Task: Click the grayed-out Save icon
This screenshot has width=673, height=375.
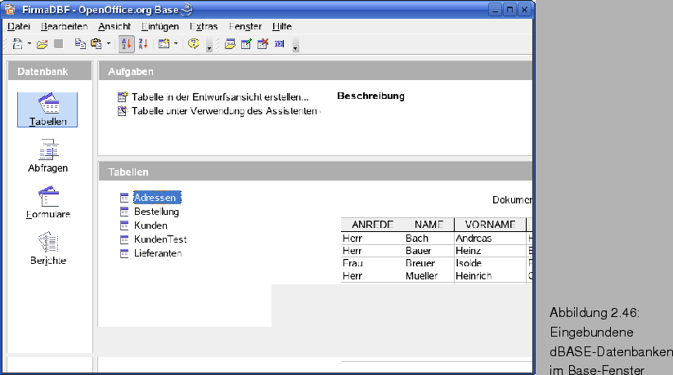Action: pos(59,44)
